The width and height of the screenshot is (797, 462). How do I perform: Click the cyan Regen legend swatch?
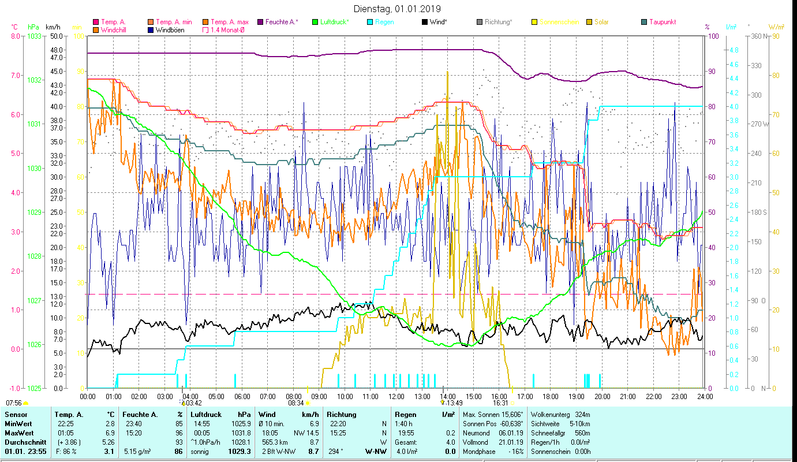click(371, 22)
